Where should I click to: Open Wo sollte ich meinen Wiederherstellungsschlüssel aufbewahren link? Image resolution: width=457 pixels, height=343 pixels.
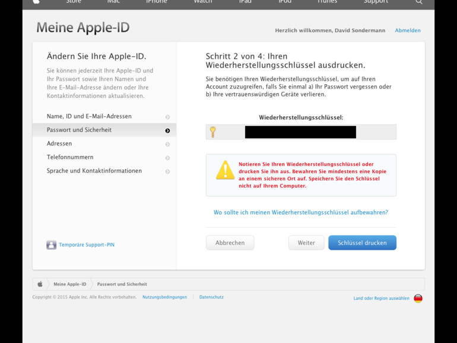(x=301, y=212)
